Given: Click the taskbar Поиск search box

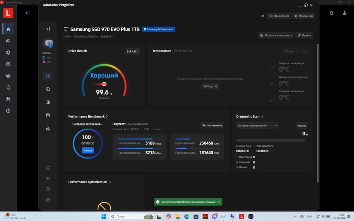Looking at the screenshot, I should [x=132, y=216].
